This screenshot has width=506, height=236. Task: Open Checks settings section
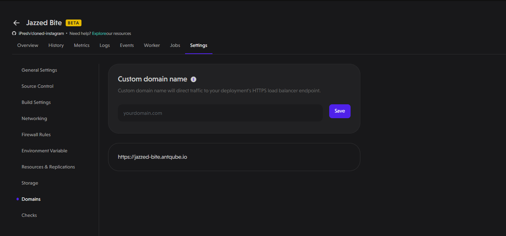29,215
